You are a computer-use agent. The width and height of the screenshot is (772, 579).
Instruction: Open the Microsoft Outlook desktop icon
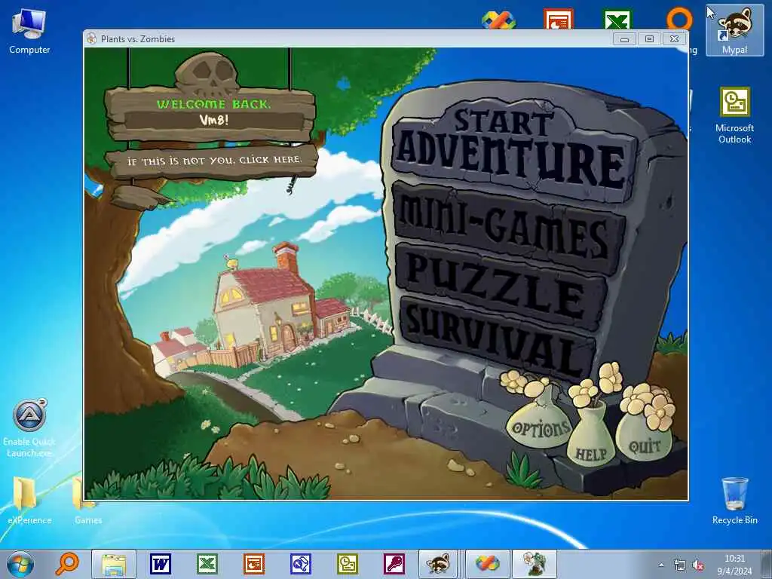coord(734,115)
